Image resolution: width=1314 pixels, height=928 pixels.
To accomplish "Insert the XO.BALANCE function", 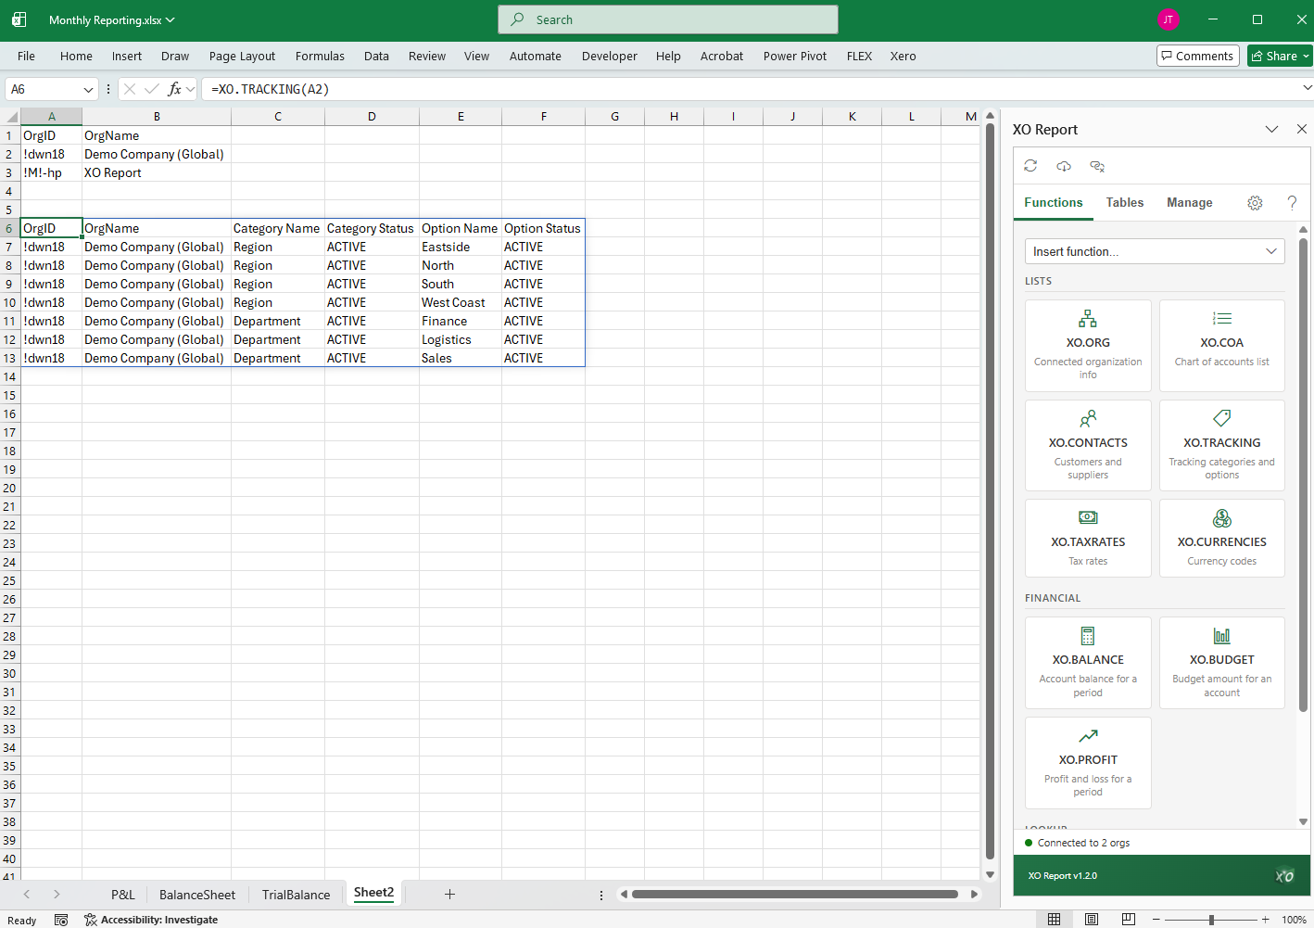I will click(x=1088, y=663).
